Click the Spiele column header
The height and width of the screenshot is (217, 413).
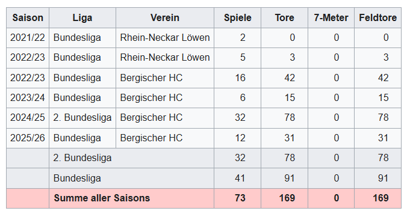pos(238,17)
